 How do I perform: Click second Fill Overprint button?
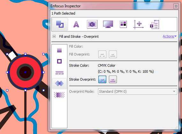click(113, 54)
